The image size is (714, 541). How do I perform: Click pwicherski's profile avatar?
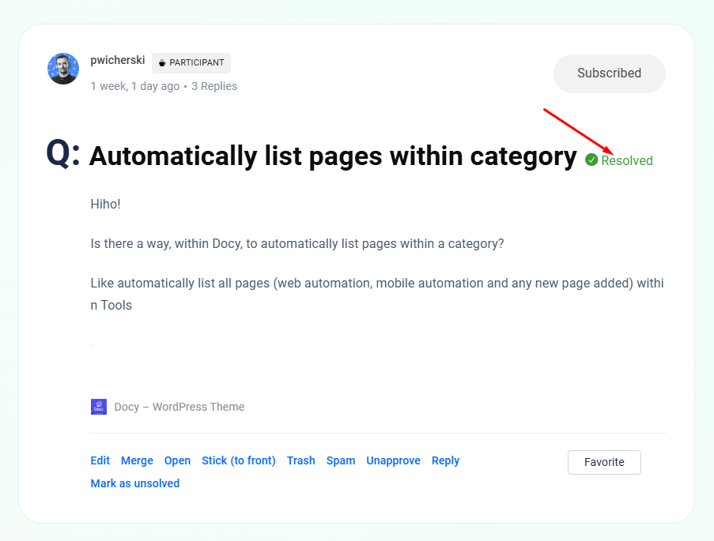(x=63, y=69)
